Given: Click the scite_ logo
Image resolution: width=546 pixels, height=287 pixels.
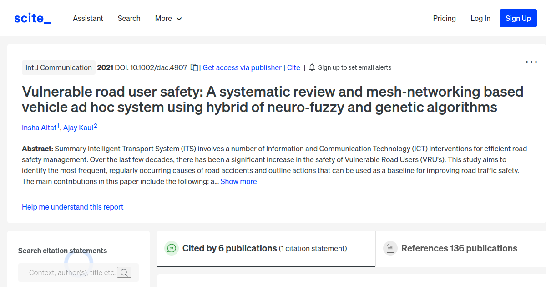Looking at the screenshot, I should (32, 18).
